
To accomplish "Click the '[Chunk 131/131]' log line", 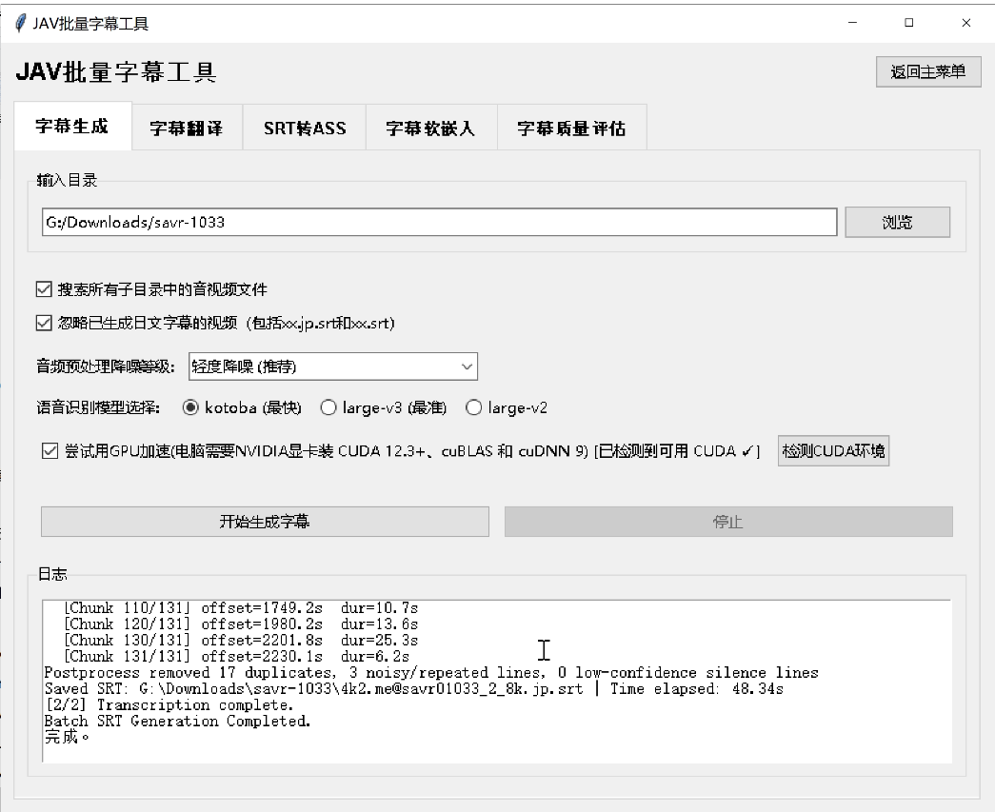I will pos(236,657).
